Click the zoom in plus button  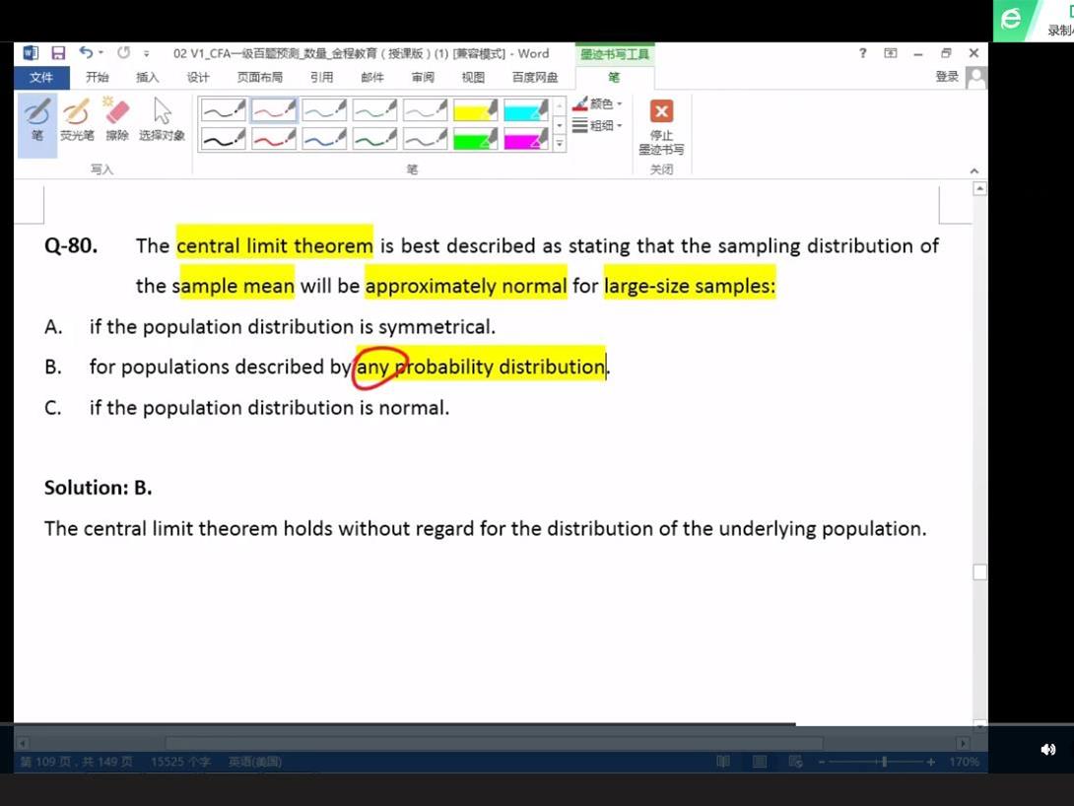(x=931, y=762)
